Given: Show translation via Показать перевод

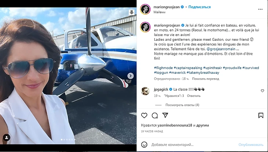Looking at the screenshot, I should tap(206, 79).
